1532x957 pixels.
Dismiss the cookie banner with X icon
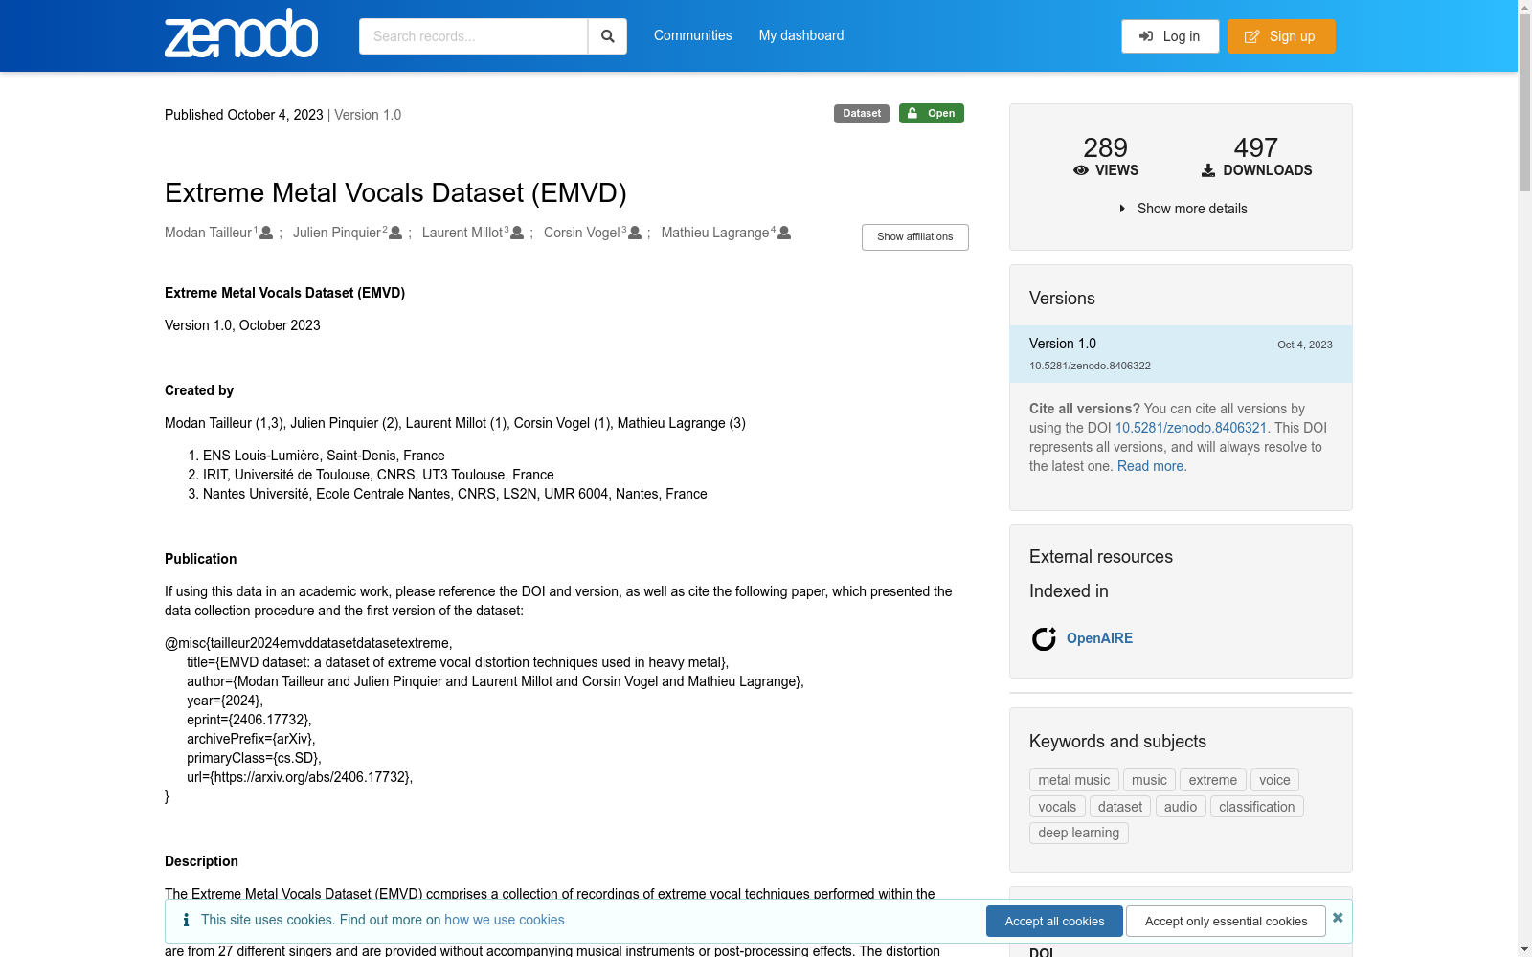coord(1338,918)
